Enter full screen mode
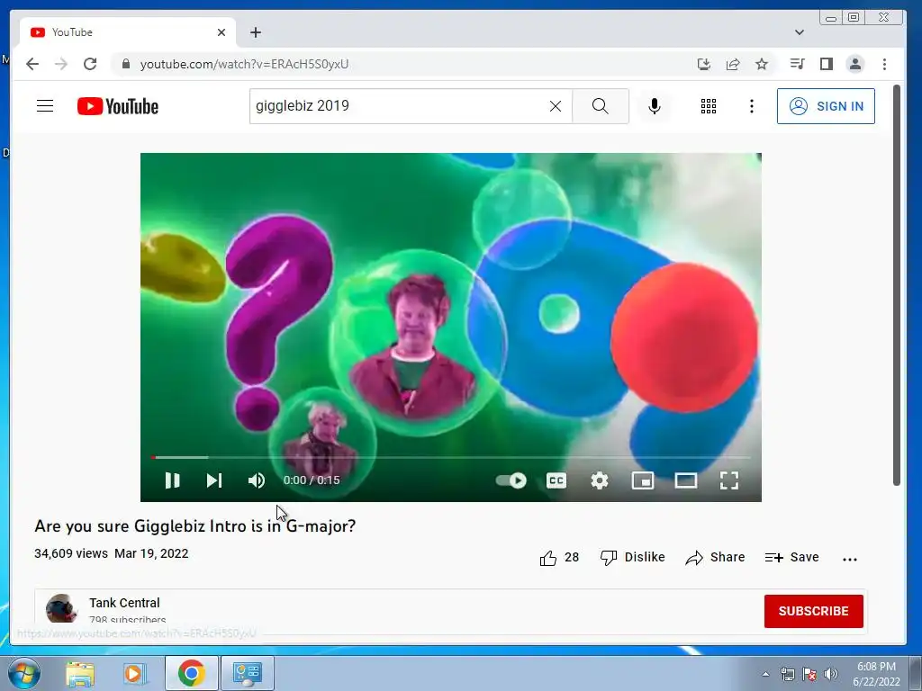922x691 pixels. [729, 480]
